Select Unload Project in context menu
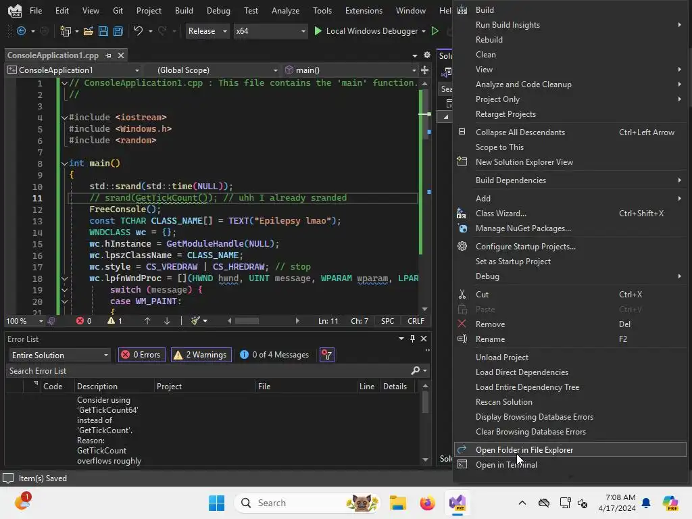This screenshot has width=692, height=519. (x=570, y=357)
